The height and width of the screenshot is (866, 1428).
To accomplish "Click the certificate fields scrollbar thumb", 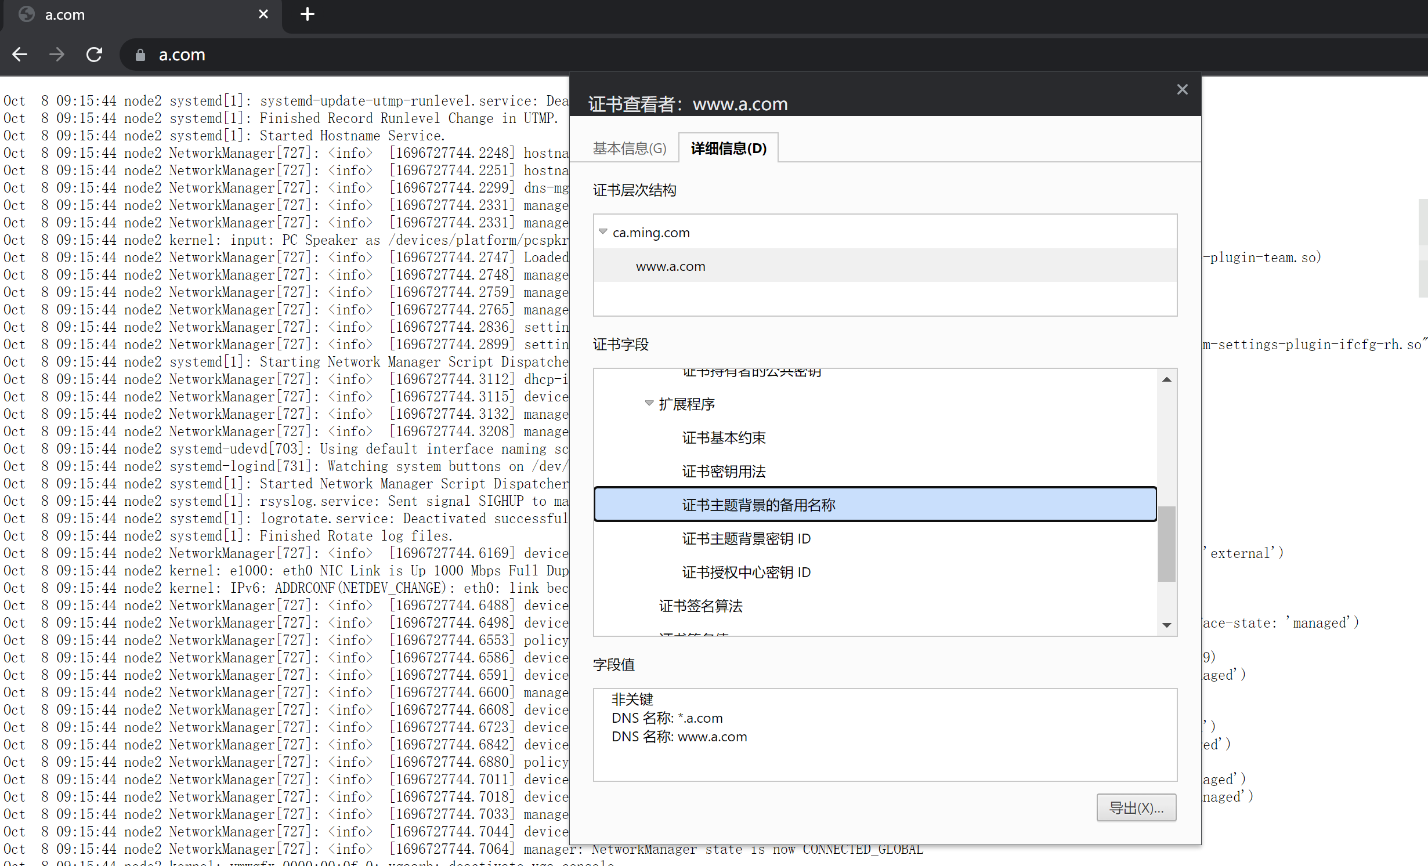I will 1166,543.
